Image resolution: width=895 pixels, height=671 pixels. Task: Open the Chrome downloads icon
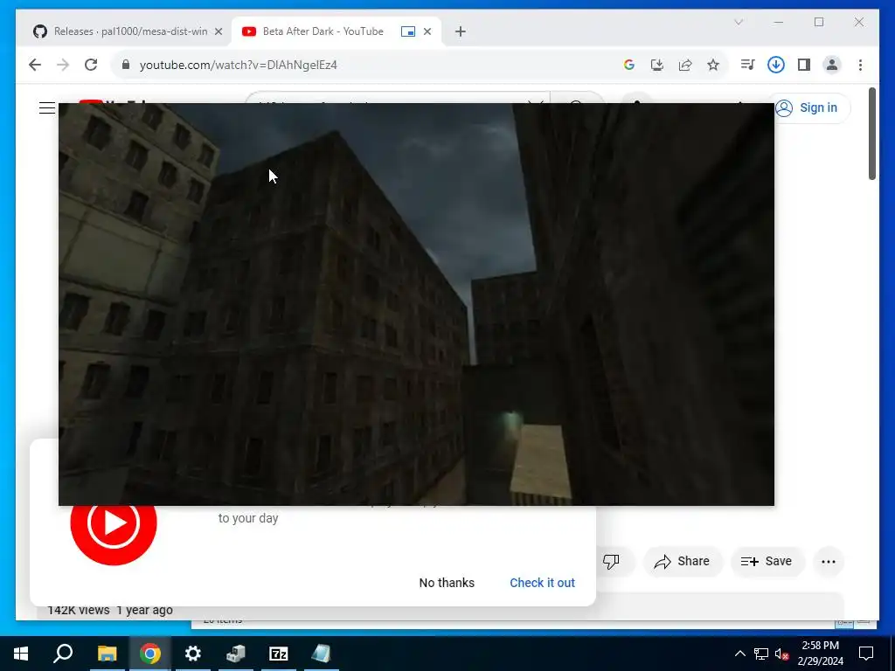pyautogui.click(x=776, y=65)
